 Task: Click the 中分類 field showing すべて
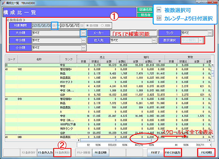tap(56, 40)
